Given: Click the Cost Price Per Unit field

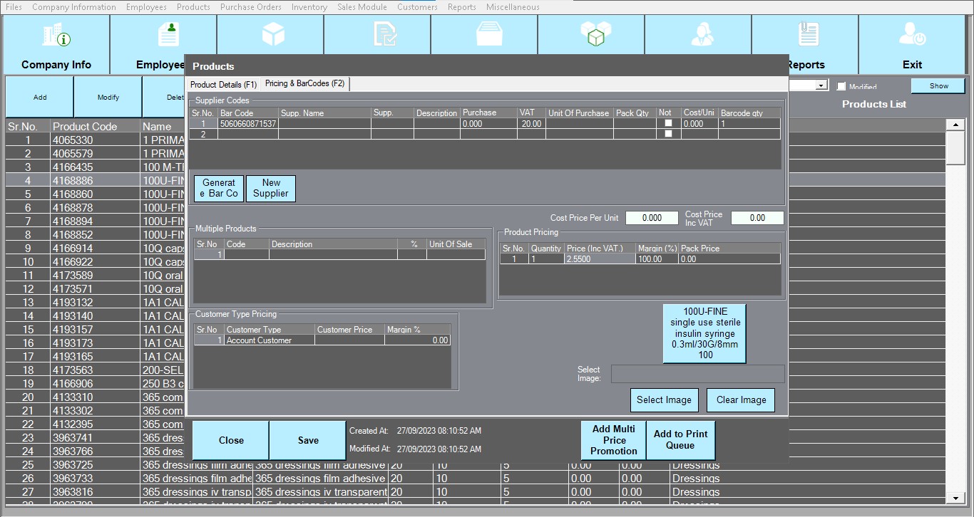Looking at the screenshot, I should point(652,218).
